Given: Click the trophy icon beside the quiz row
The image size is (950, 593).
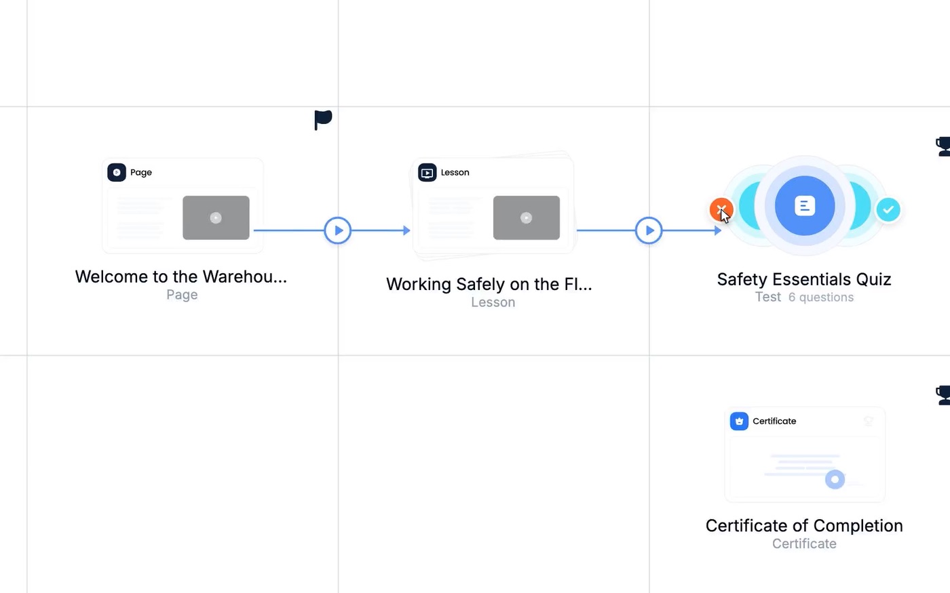Looking at the screenshot, I should pyautogui.click(x=943, y=146).
